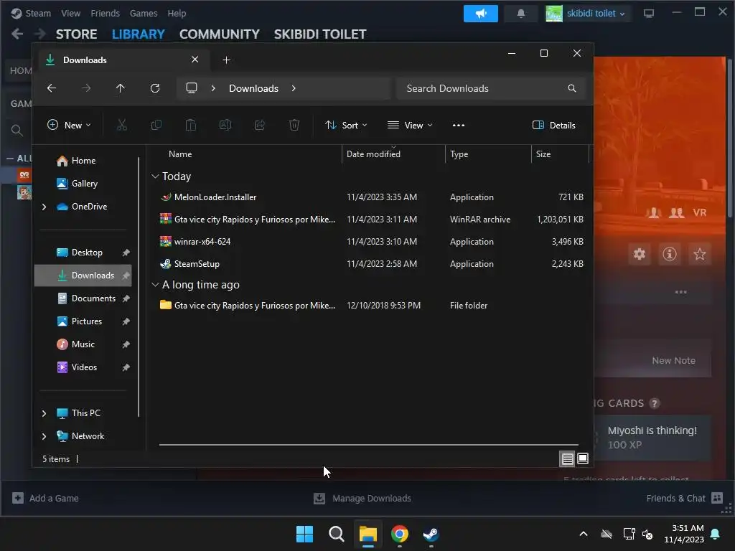This screenshot has width=735, height=551.
Task: Close the Downloads tab
Action: [195, 60]
